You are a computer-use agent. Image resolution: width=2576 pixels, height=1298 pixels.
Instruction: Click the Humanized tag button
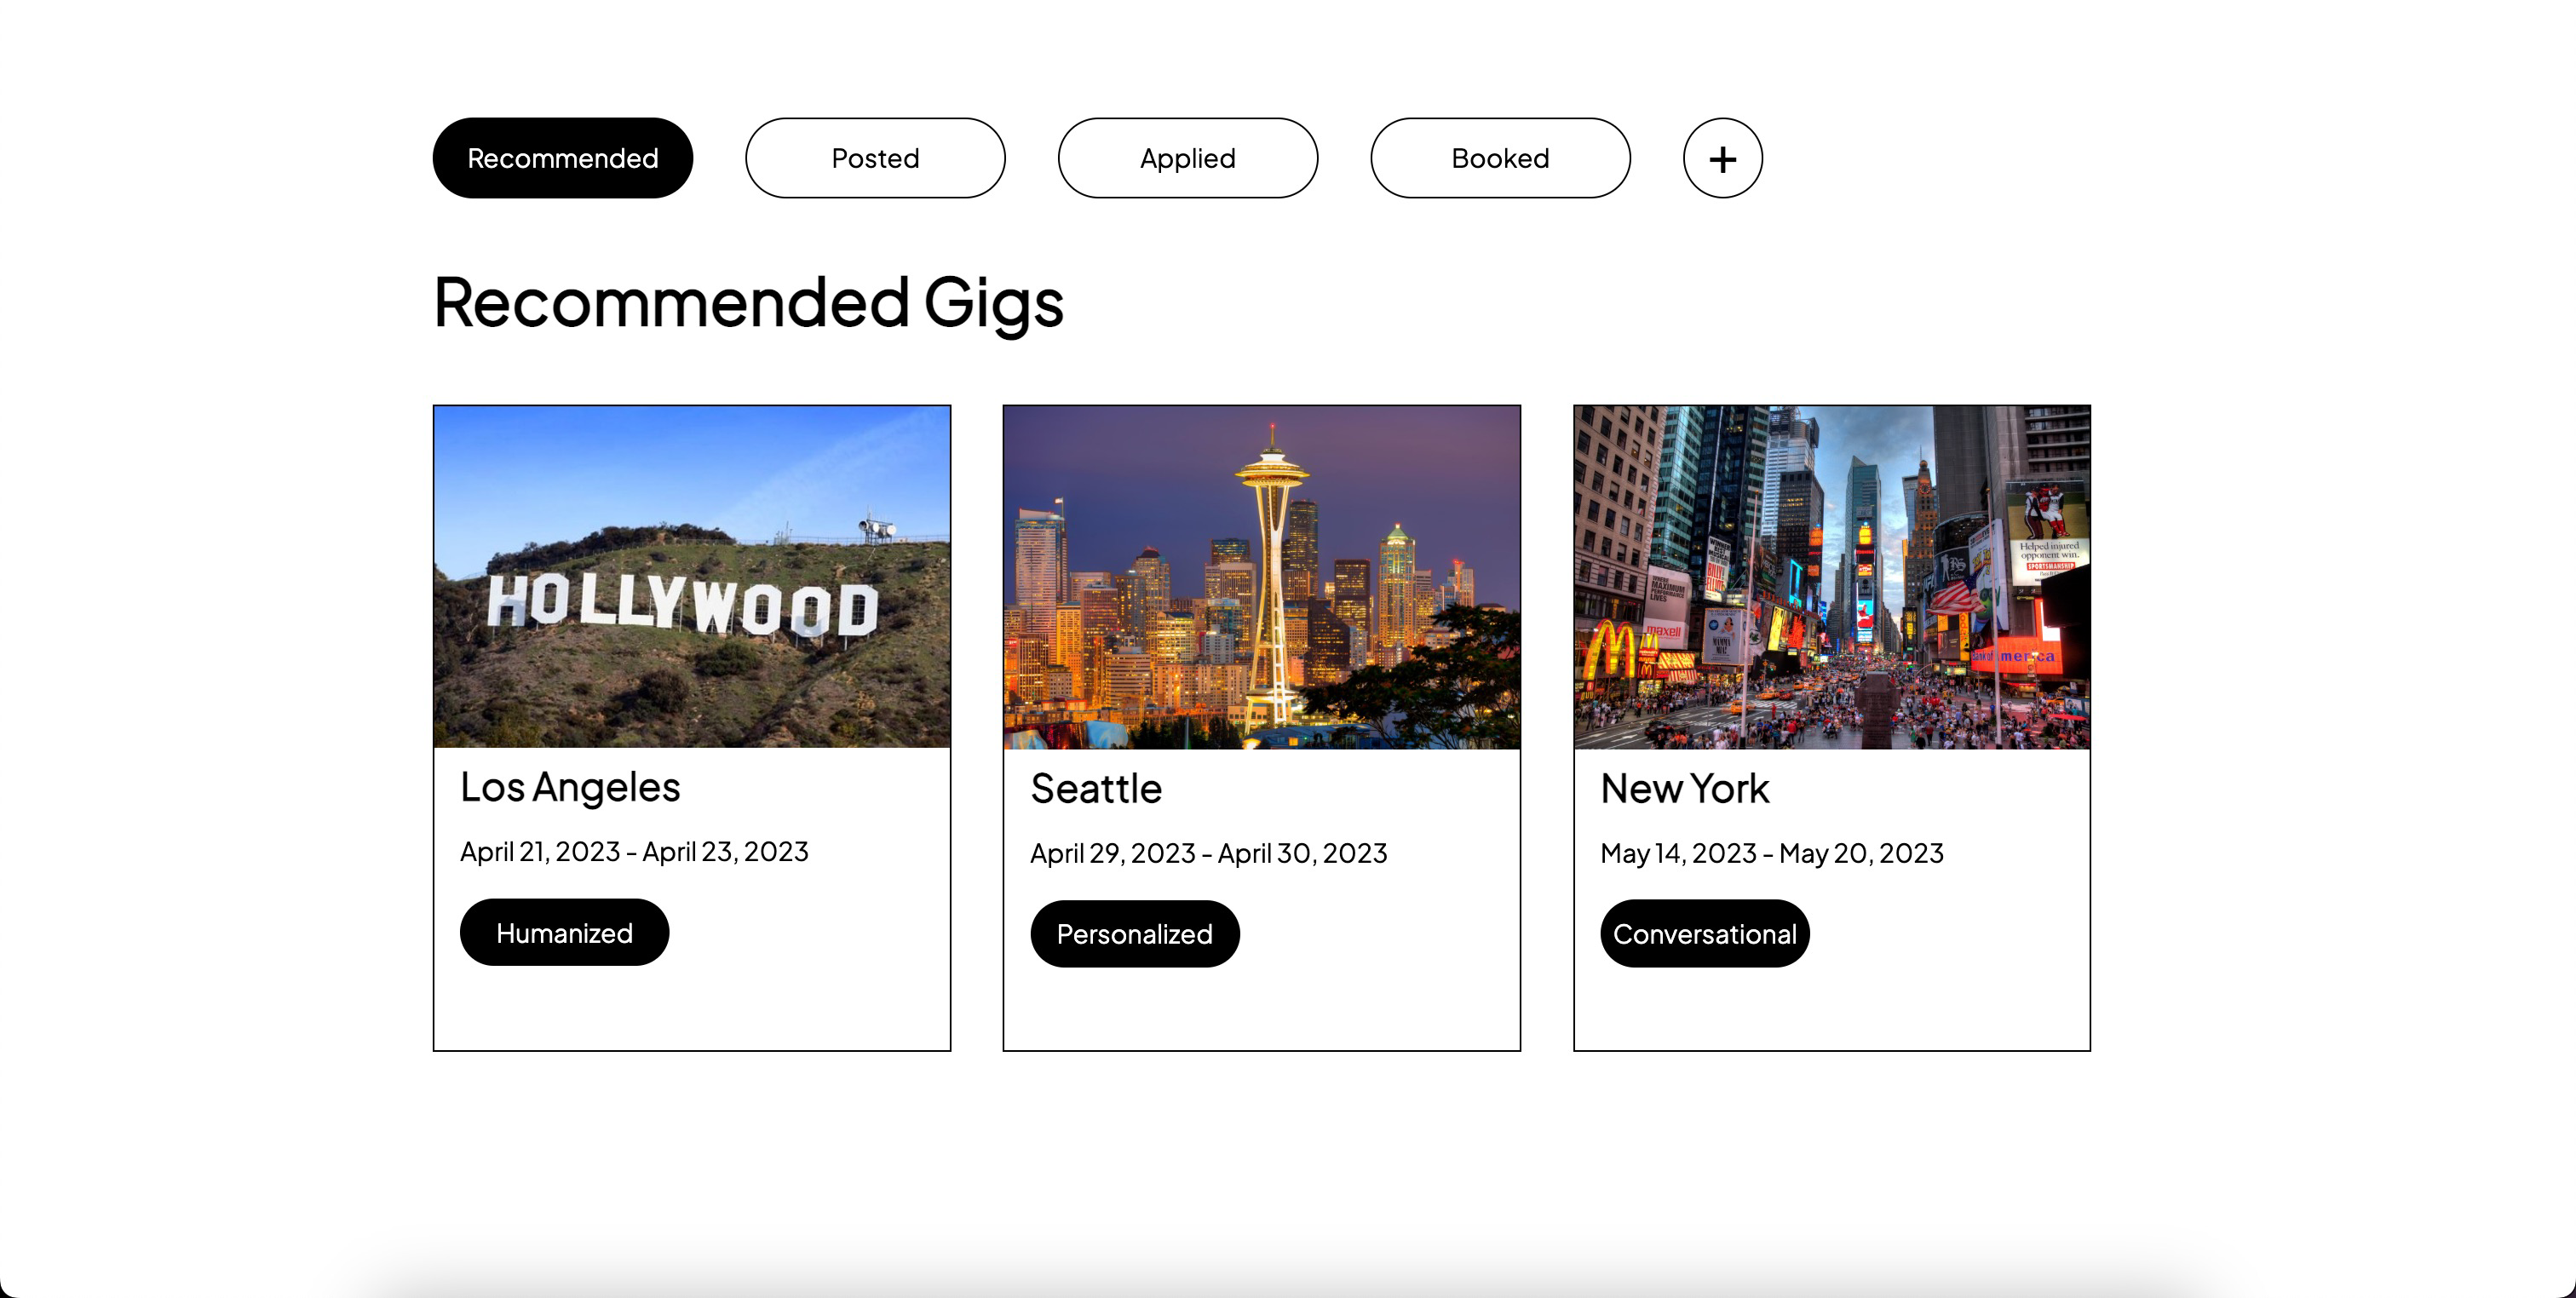(564, 932)
